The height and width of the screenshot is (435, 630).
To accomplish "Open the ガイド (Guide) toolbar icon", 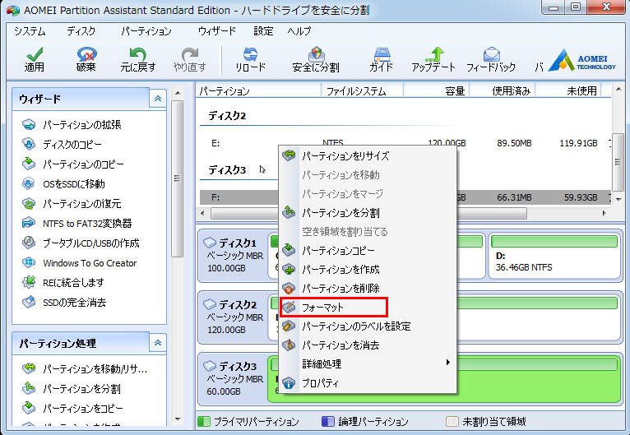I will [381, 59].
